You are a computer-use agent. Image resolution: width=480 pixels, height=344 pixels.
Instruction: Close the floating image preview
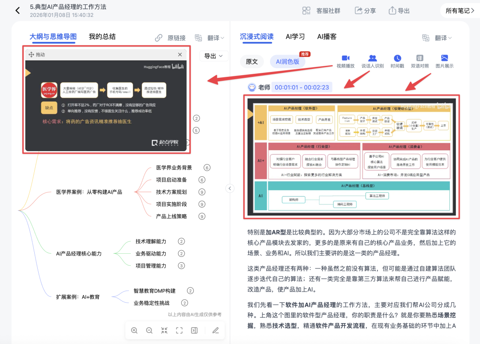click(x=180, y=55)
